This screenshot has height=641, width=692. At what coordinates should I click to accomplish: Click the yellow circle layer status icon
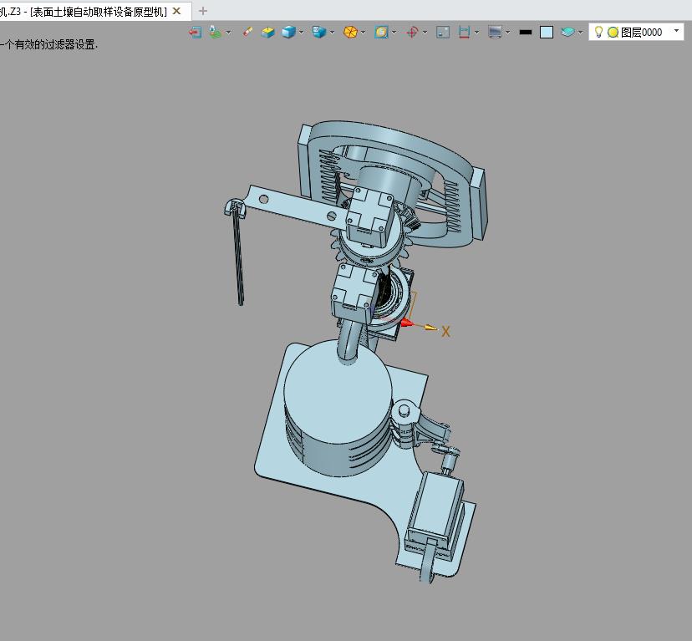613,33
